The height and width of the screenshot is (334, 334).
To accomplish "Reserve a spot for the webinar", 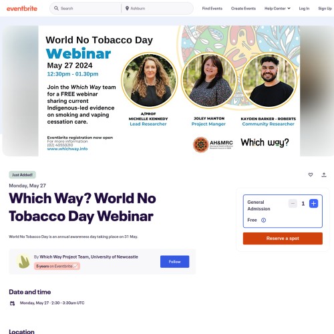I will pos(283,238).
